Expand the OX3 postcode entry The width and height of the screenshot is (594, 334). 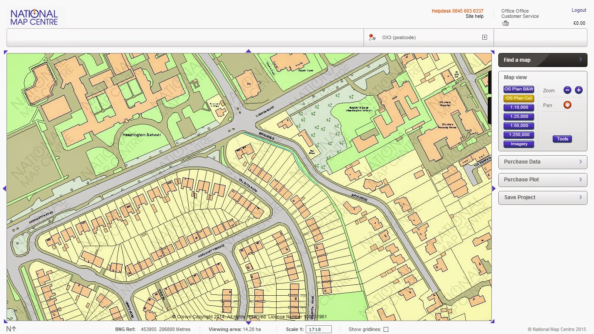coord(484,37)
